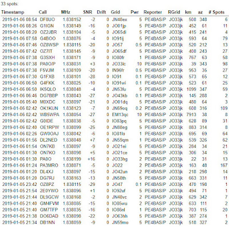Click grid locator EM13qc

click(120, 114)
